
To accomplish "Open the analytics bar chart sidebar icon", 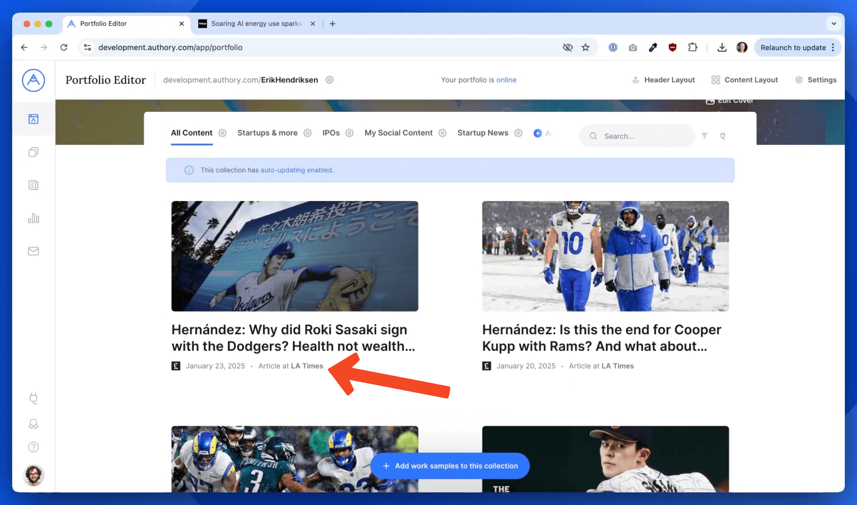I will pyautogui.click(x=33, y=218).
